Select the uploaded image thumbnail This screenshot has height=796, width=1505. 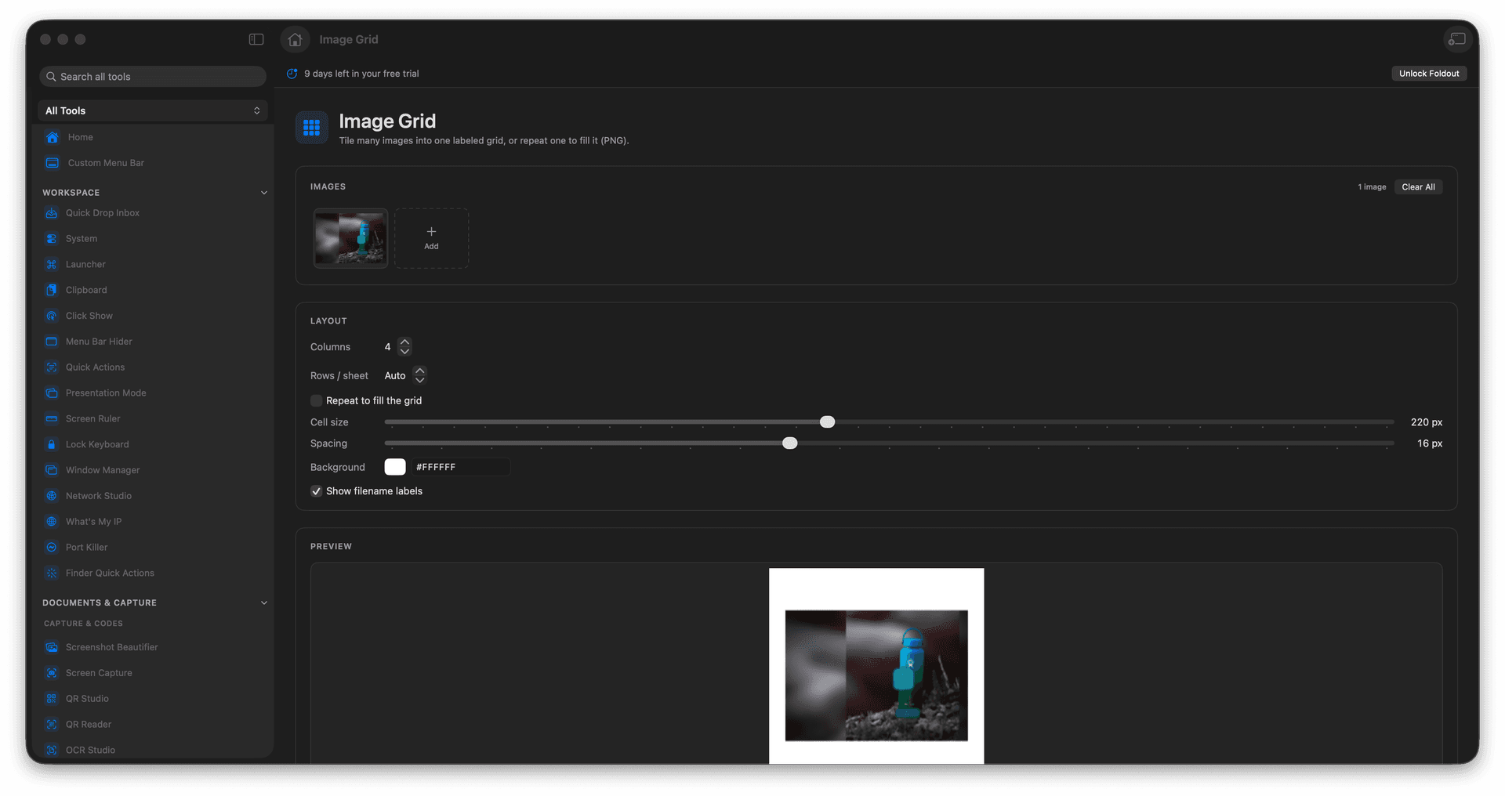coord(350,238)
